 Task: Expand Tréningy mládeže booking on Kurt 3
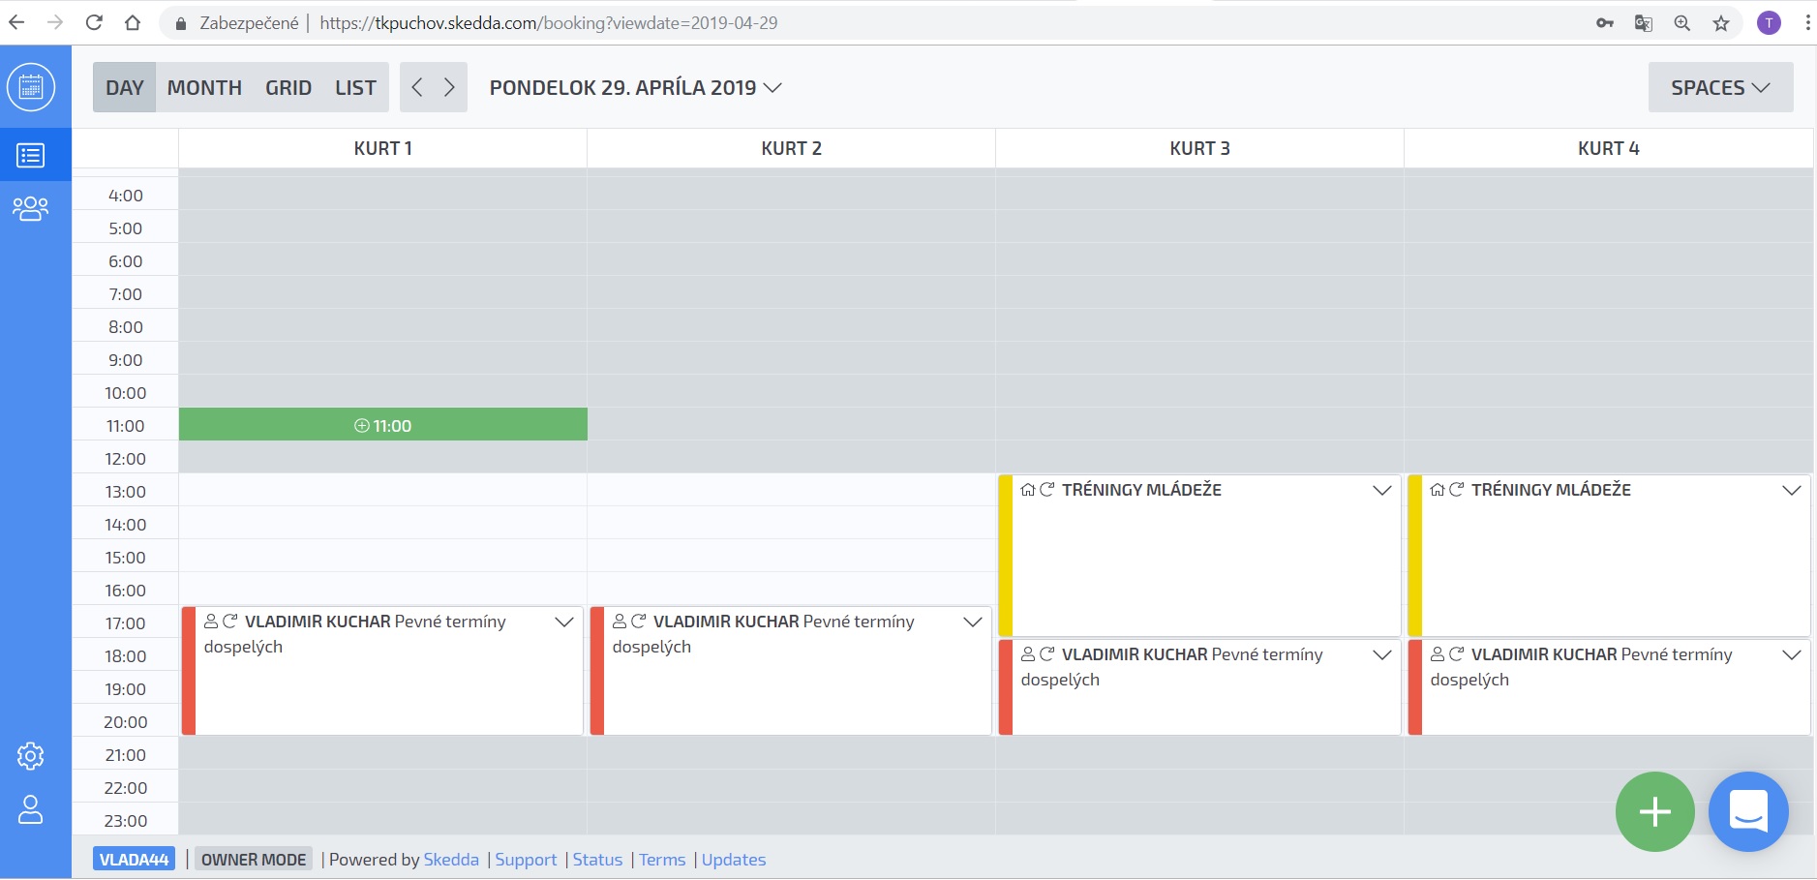[x=1382, y=490]
